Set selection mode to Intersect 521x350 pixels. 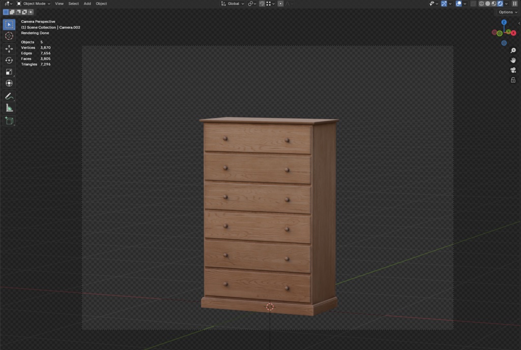[31, 12]
